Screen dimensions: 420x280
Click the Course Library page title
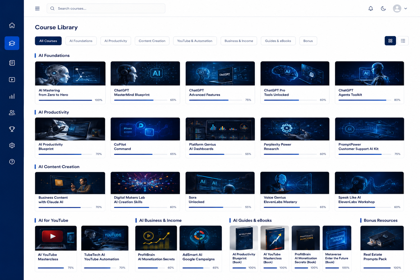pos(56,27)
